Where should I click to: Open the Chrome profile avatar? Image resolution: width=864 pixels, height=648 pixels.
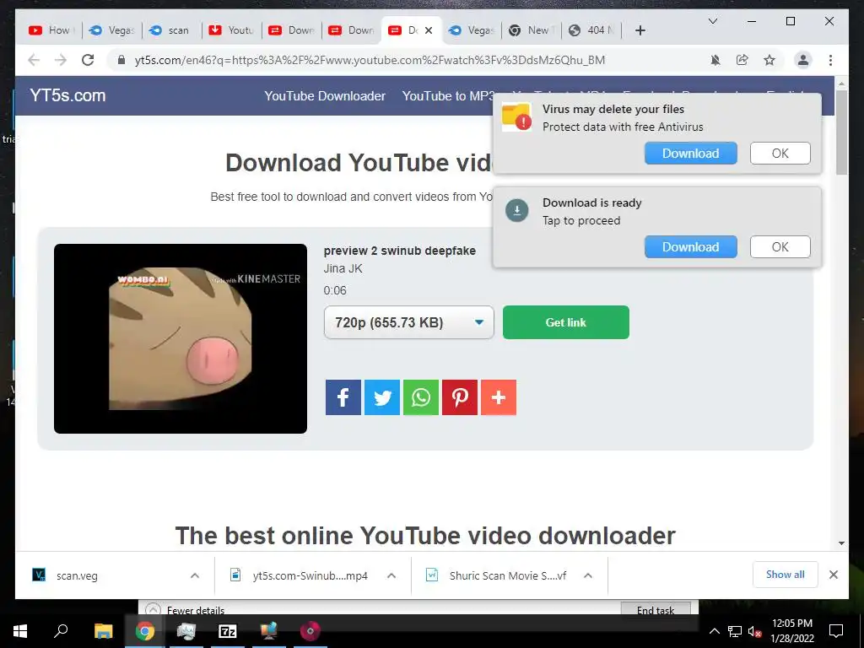(x=803, y=60)
